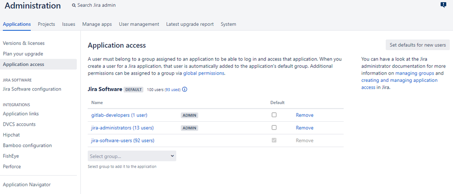Image resolution: width=453 pixels, height=194 pixels.
Task: Open the Projects tab
Action: pos(46,24)
